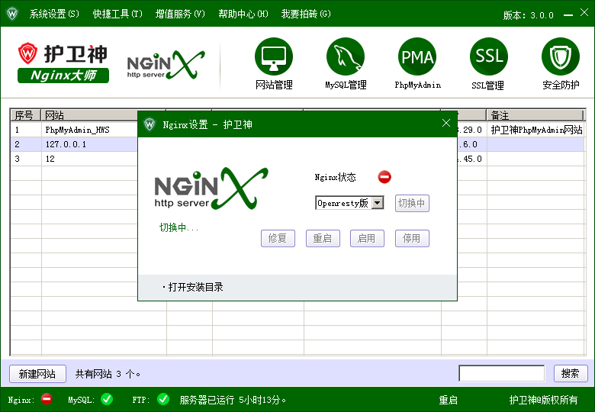
Task: Click the website search input field
Action: 501,374
